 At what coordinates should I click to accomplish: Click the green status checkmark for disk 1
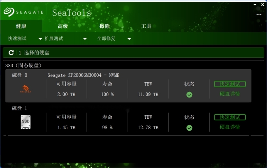tap(189, 128)
